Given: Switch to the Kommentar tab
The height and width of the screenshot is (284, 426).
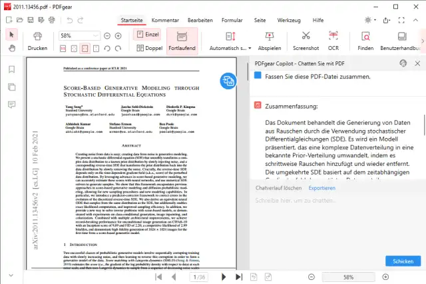Looking at the screenshot, I should 165,20.
